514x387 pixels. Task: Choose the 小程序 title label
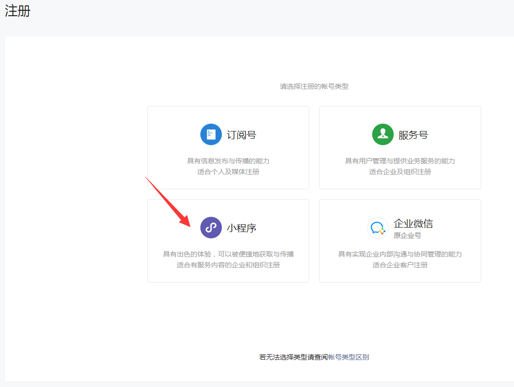coord(241,228)
